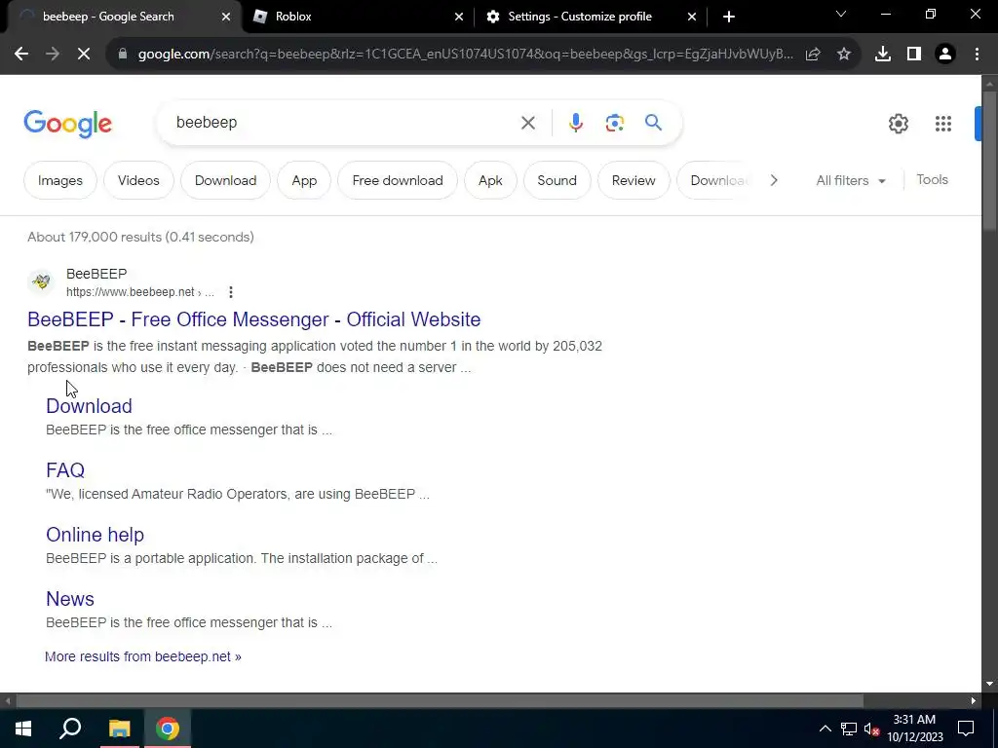Screen dimensions: 998x748
Task: Open File Explorer from the taskbar
Action: [x=119, y=729]
